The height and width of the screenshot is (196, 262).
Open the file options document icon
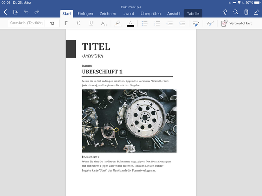click(x=16, y=12)
